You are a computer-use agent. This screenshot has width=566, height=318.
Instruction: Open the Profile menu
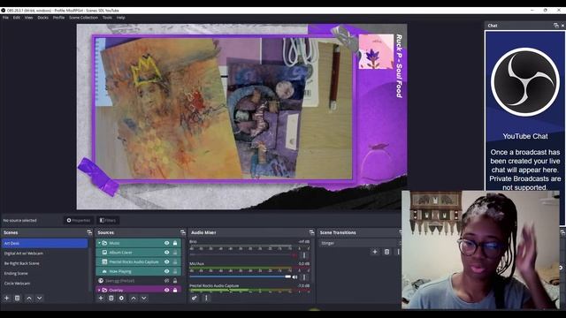[x=59, y=18]
